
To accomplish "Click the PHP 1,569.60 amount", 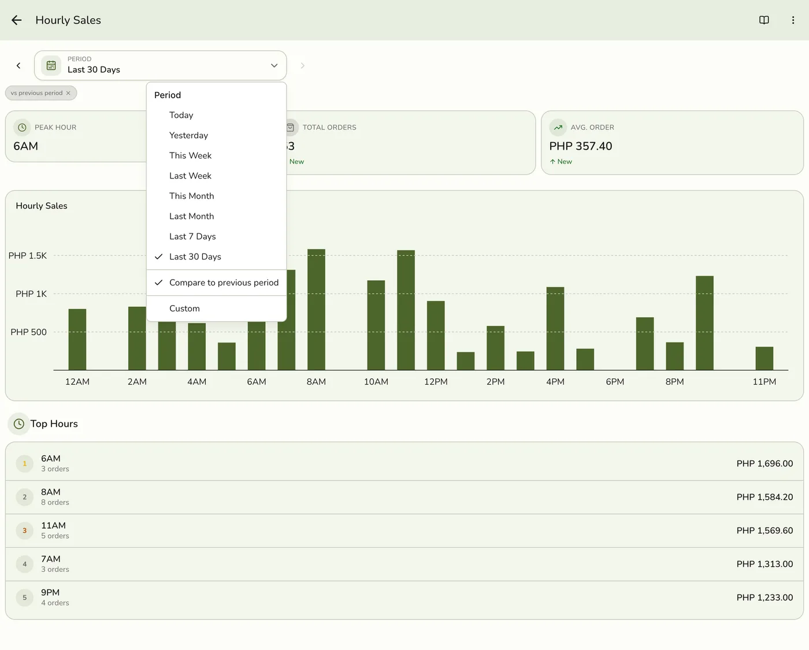I will pos(765,530).
